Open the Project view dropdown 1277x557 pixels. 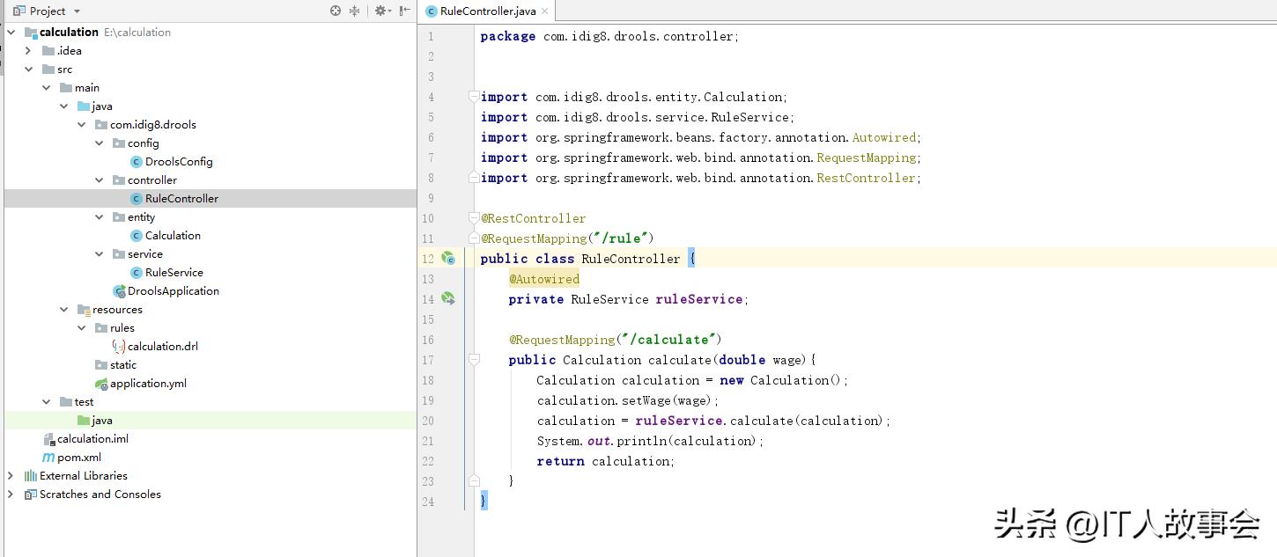coord(77,11)
